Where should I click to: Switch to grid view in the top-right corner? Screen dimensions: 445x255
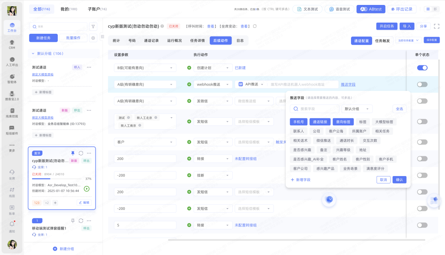pos(428,9)
